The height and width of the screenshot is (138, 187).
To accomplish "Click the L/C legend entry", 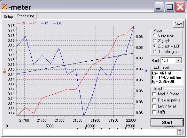I will point(58,23).
